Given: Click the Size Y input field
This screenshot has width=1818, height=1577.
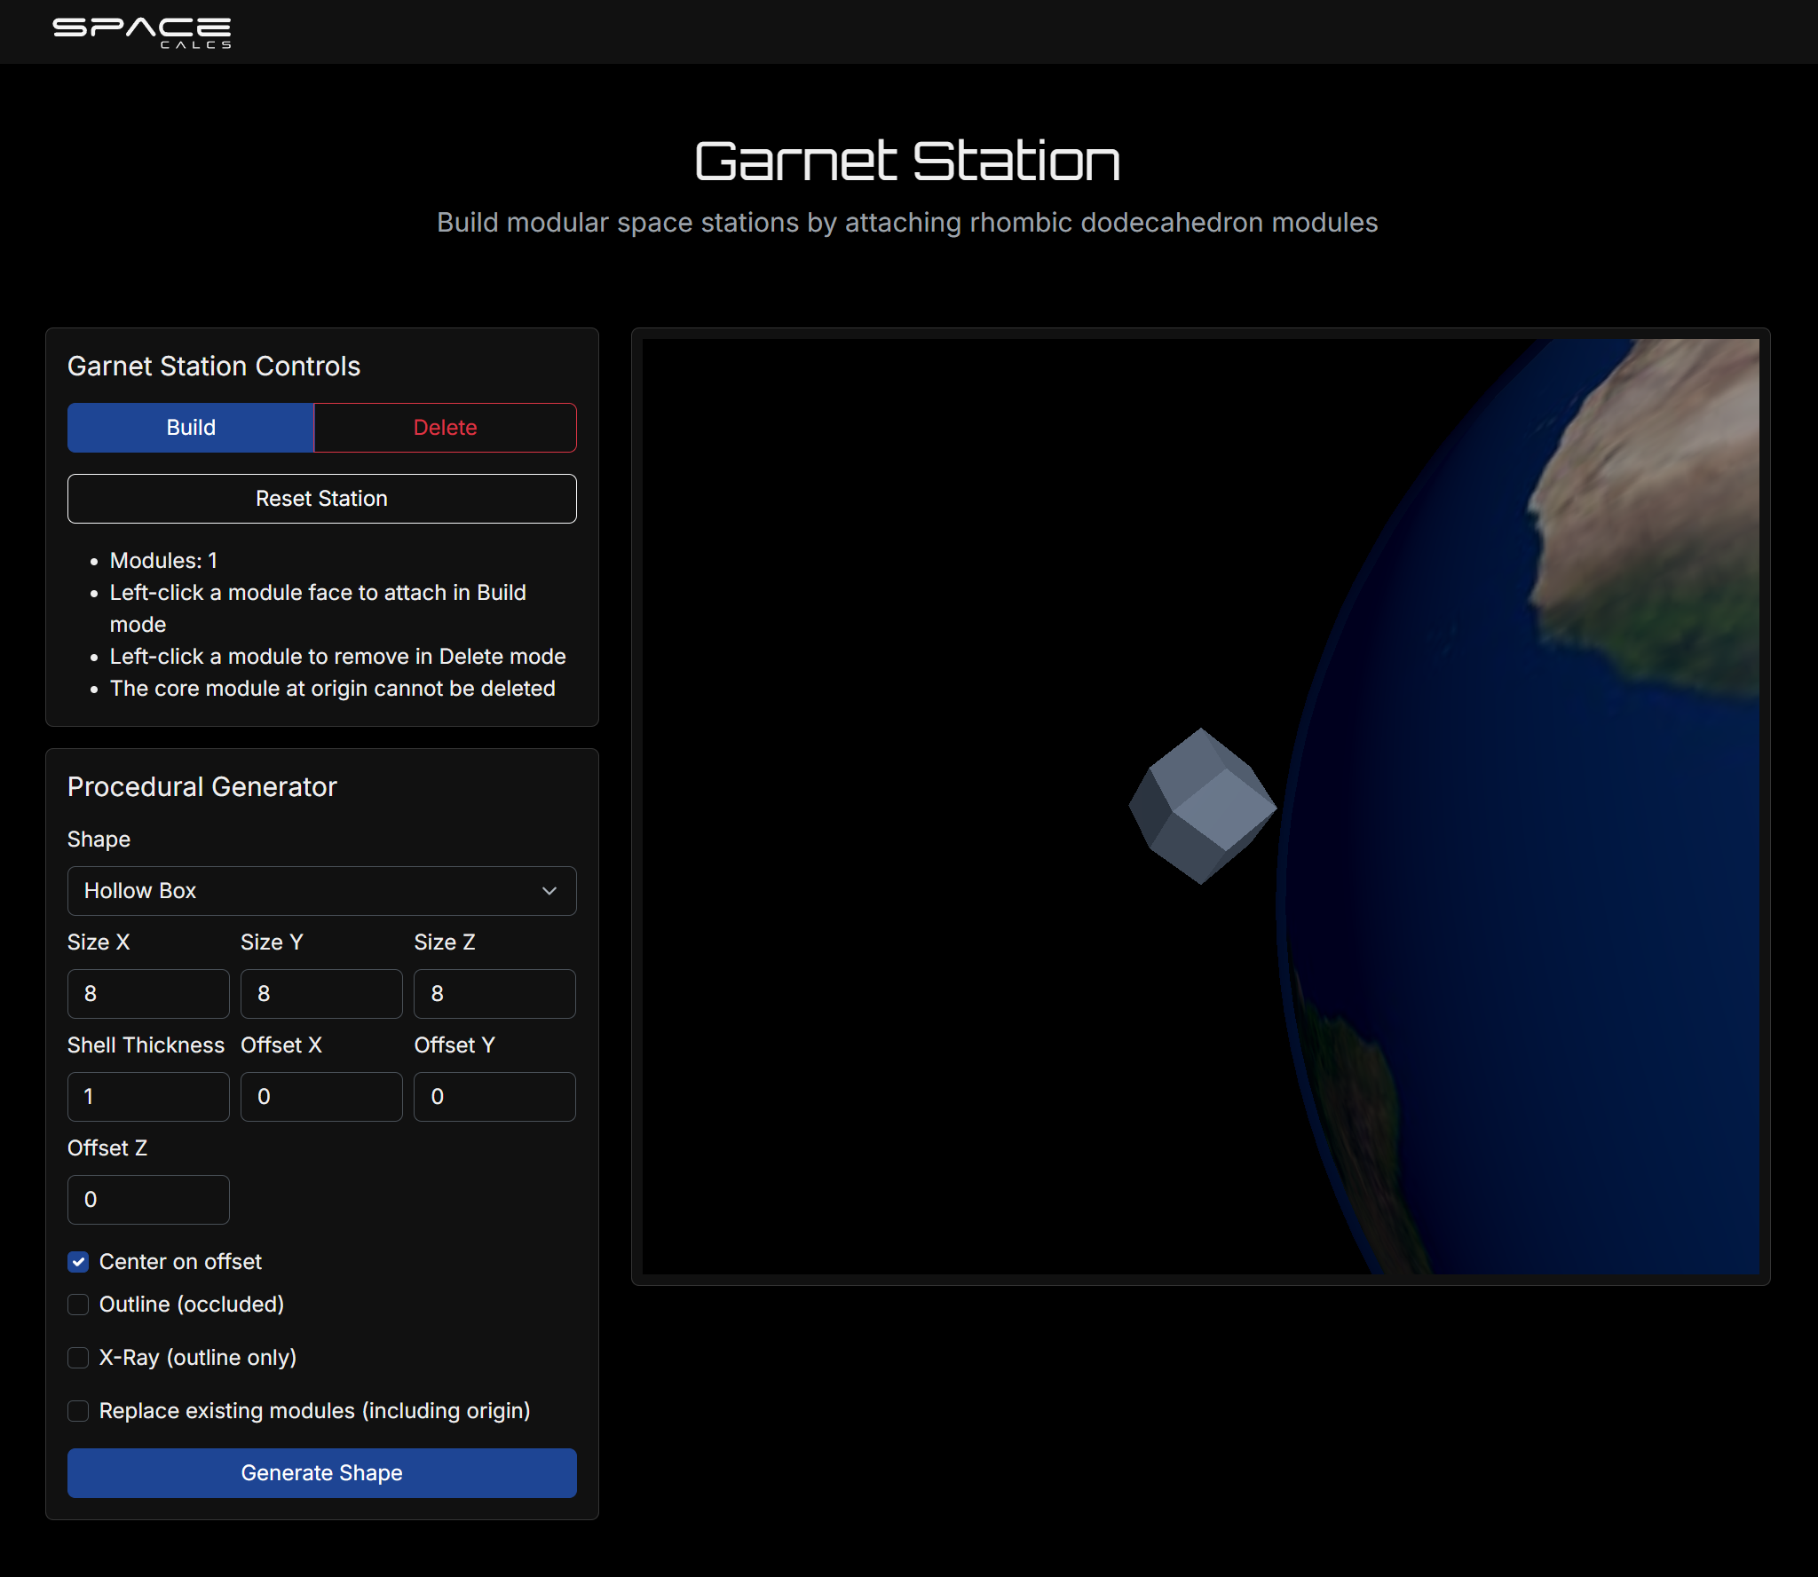Looking at the screenshot, I should point(321,994).
